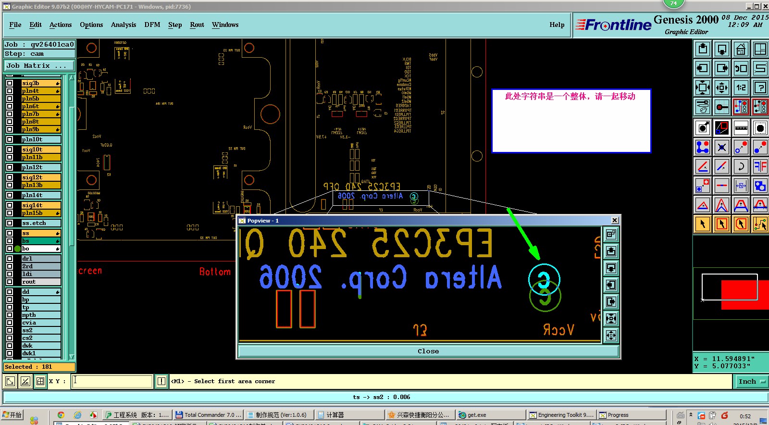
Task: Click the grid snap icon beside X Y
Action: [x=40, y=381]
